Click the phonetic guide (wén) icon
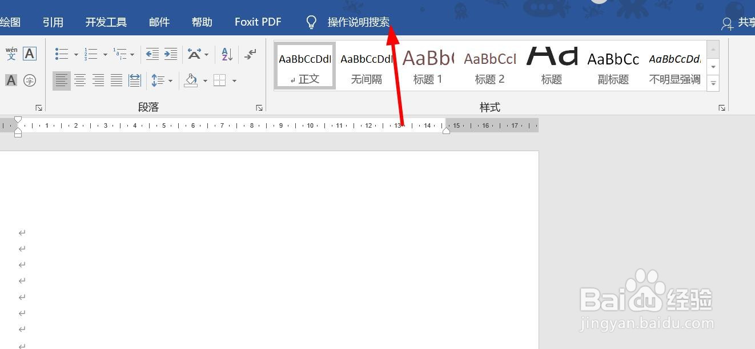 coord(11,54)
